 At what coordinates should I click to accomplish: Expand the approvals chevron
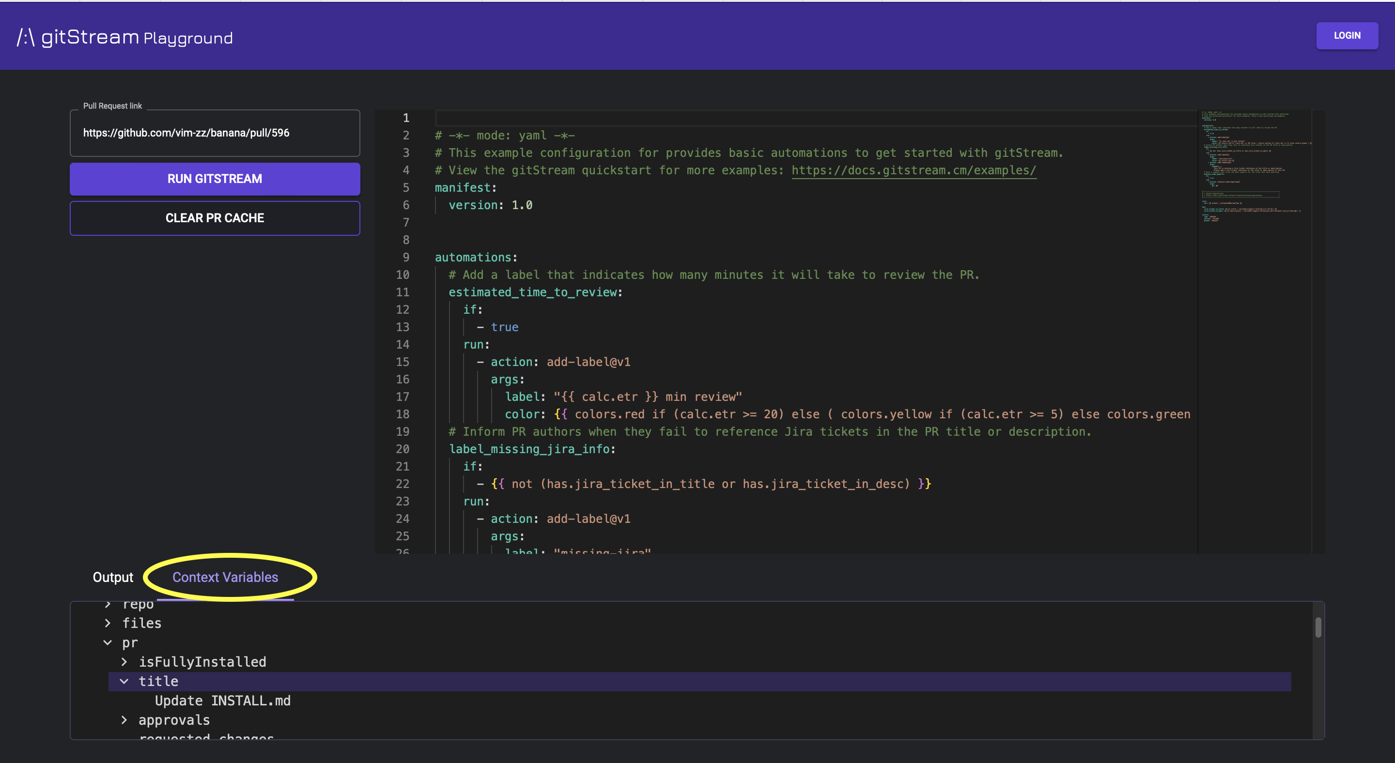pos(124,720)
